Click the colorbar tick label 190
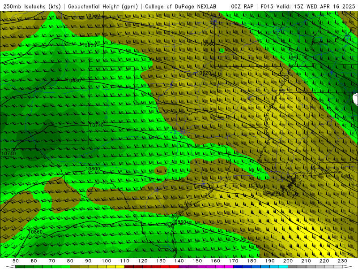Screen dimensions: 358x269 point(270,261)
